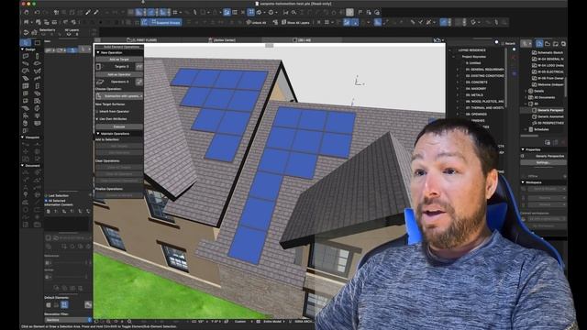Choose the All Selected radio option

click(x=55, y=201)
